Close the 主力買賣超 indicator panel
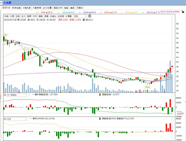The height and width of the screenshot is (141, 186). (x=5, y=95)
